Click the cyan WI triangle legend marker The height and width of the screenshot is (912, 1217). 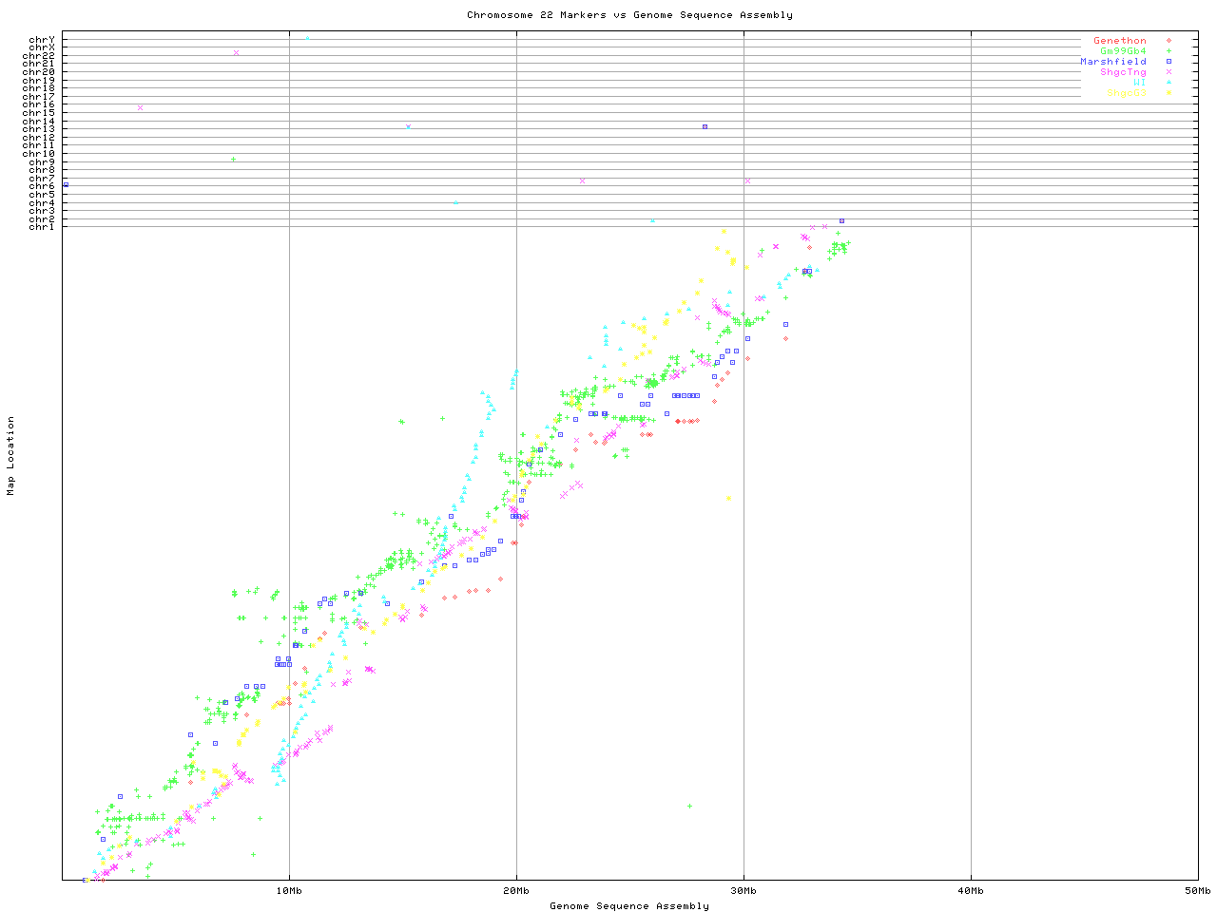(1169, 83)
